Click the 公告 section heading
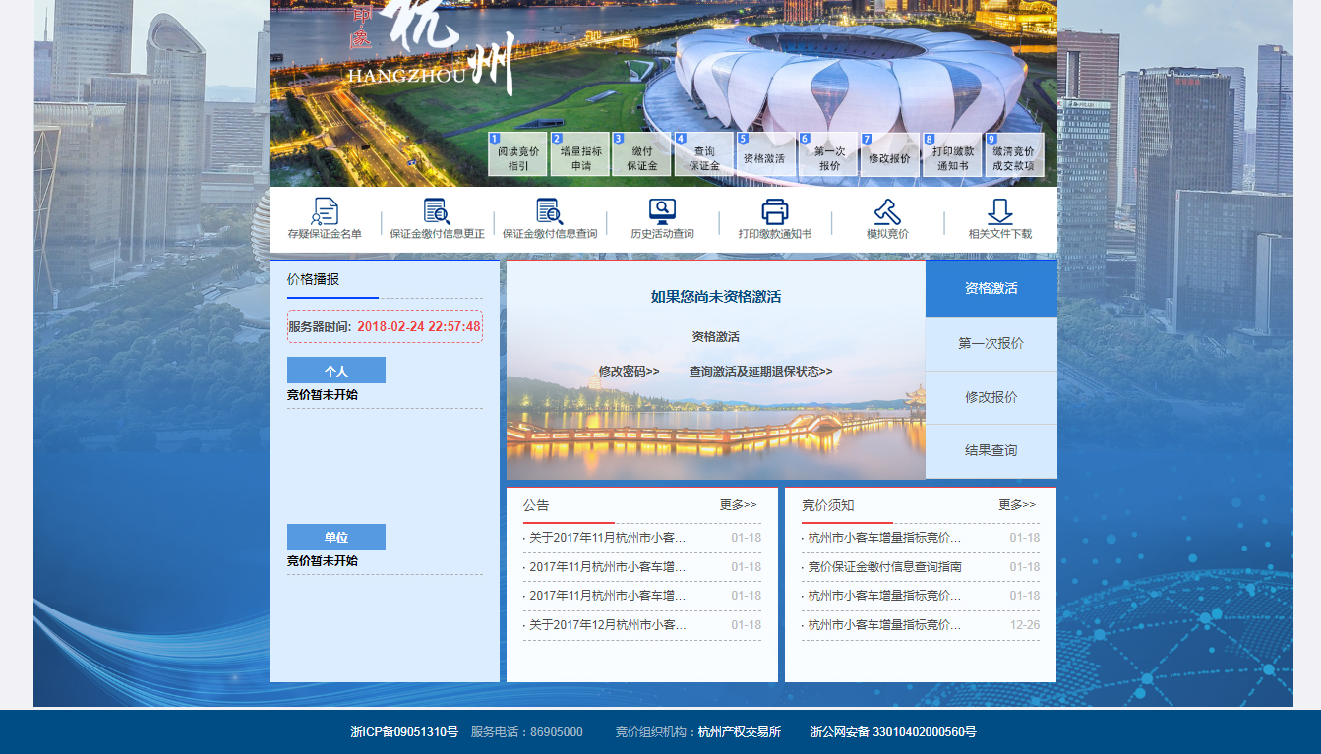Image resolution: width=1321 pixels, height=754 pixels. coord(536,505)
